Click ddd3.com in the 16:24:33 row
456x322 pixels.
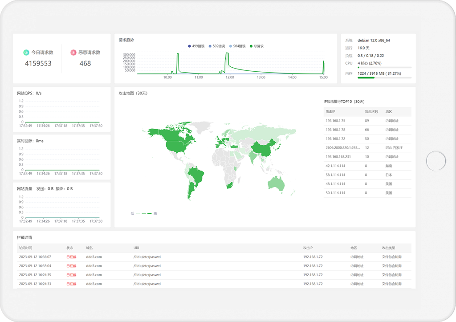click(x=94, y=284)
